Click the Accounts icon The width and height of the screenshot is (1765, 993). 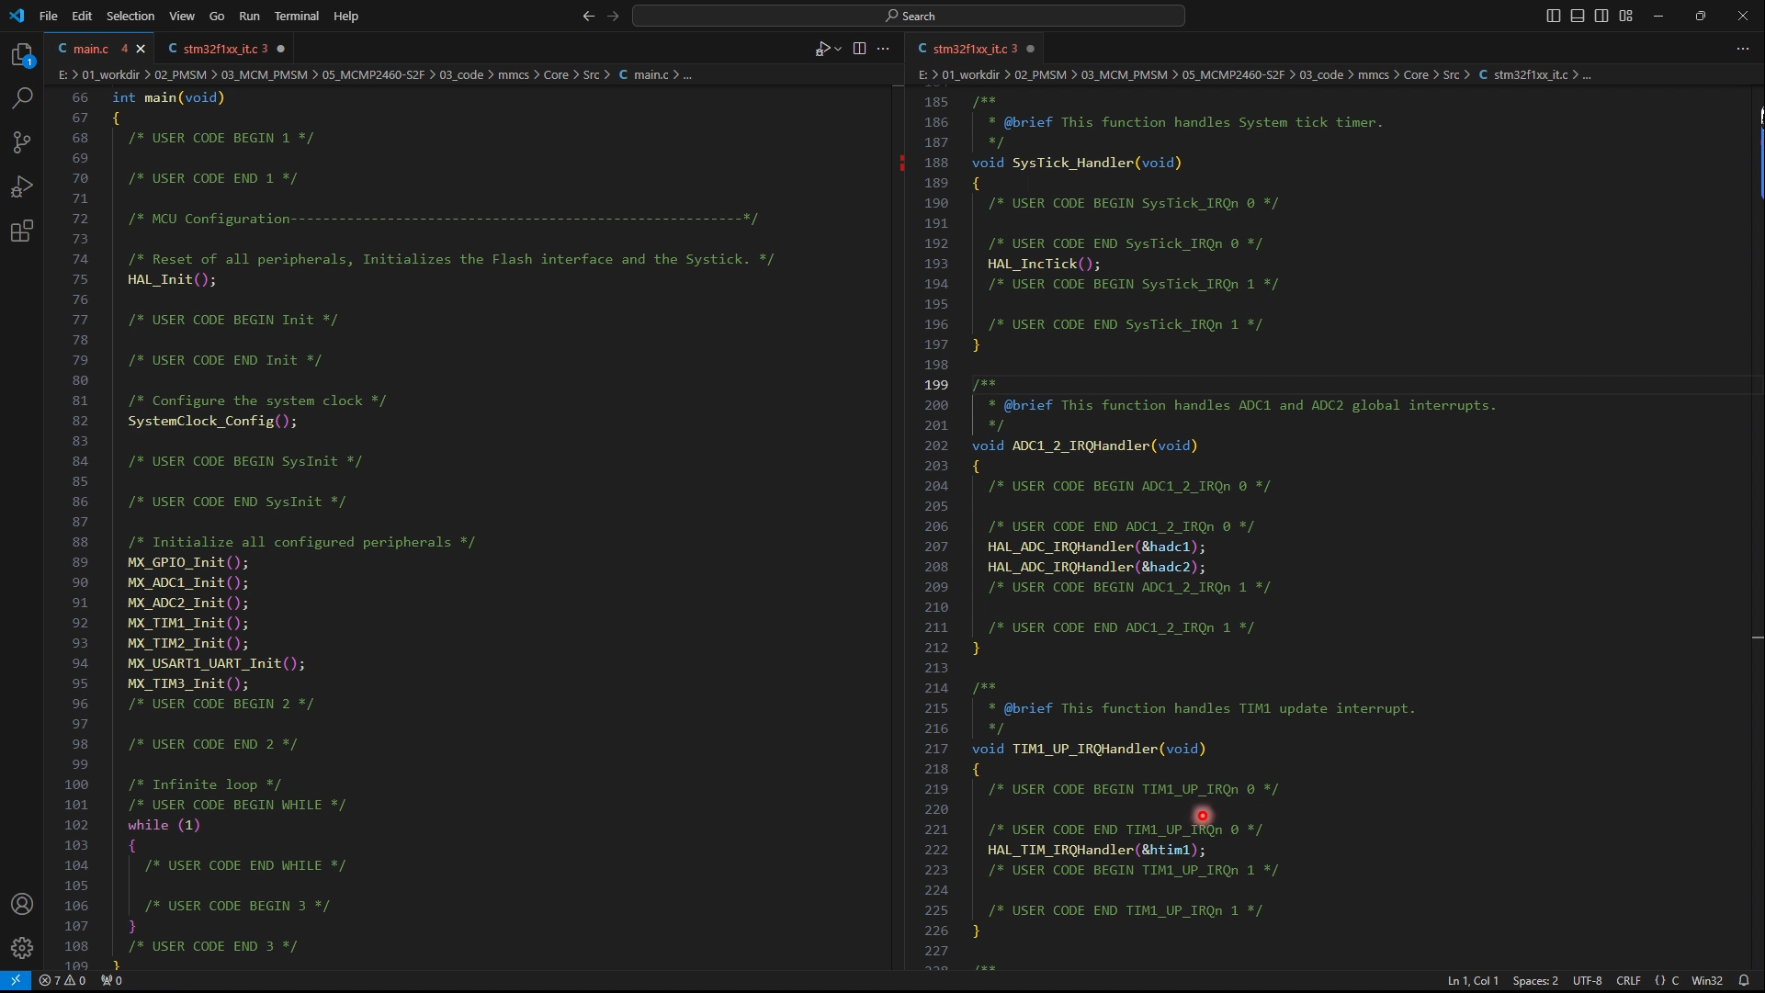(22, 904)
